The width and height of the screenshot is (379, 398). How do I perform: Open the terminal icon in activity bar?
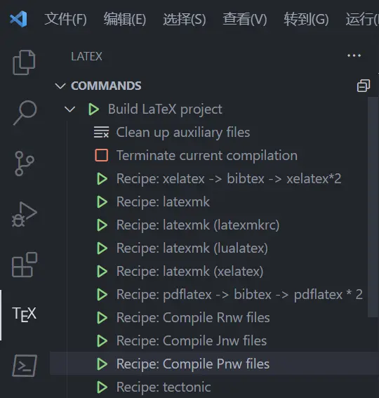tap(25, 366)
